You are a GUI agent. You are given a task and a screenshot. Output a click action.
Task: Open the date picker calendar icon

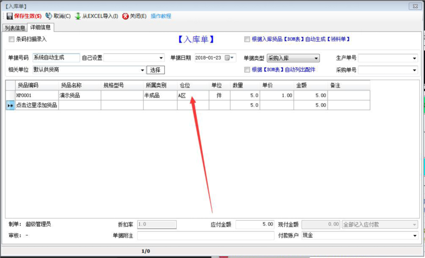click(227, 57)
